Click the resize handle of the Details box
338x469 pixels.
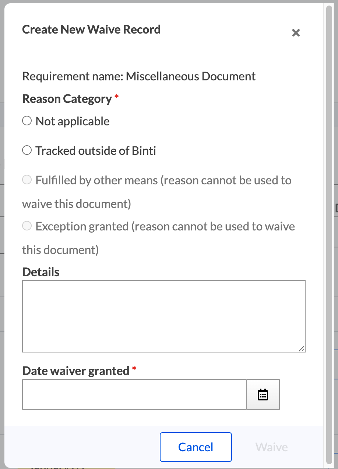(302, 349)
